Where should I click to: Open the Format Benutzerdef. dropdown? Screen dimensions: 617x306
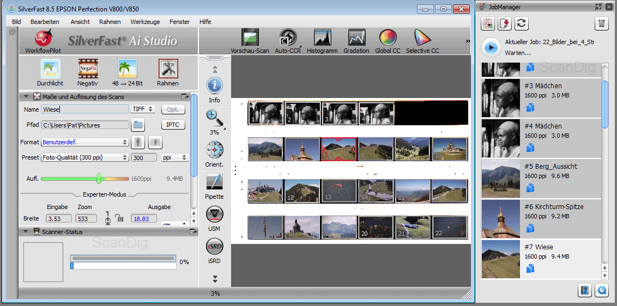click(x=85, y=142)
